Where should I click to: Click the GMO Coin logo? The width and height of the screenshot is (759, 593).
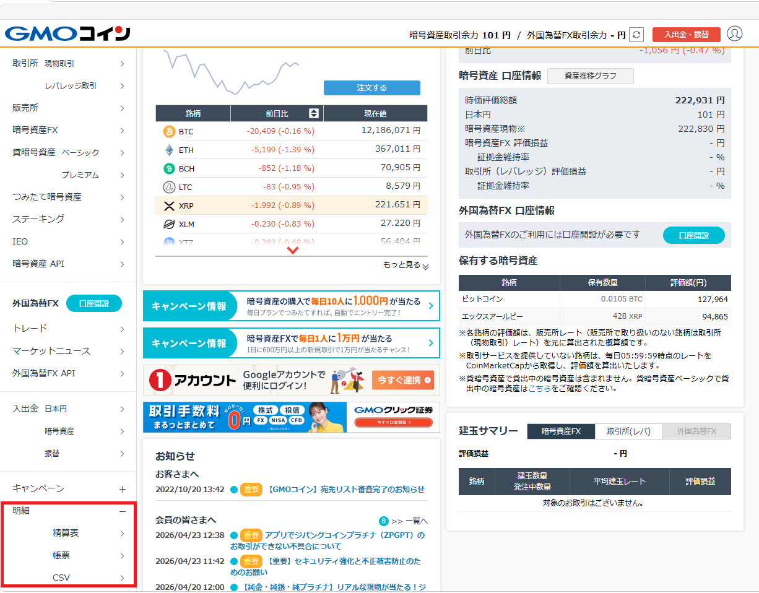67,33
